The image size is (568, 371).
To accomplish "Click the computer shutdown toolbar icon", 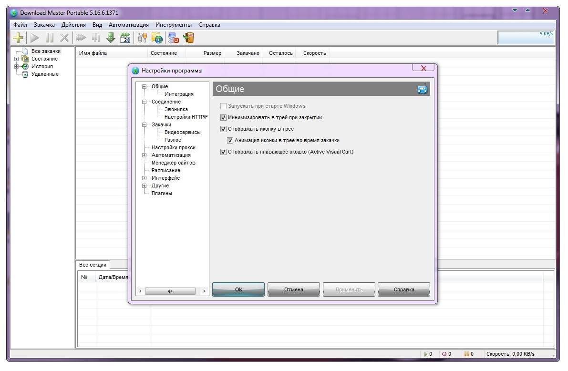I will click(x=174, y=37).
